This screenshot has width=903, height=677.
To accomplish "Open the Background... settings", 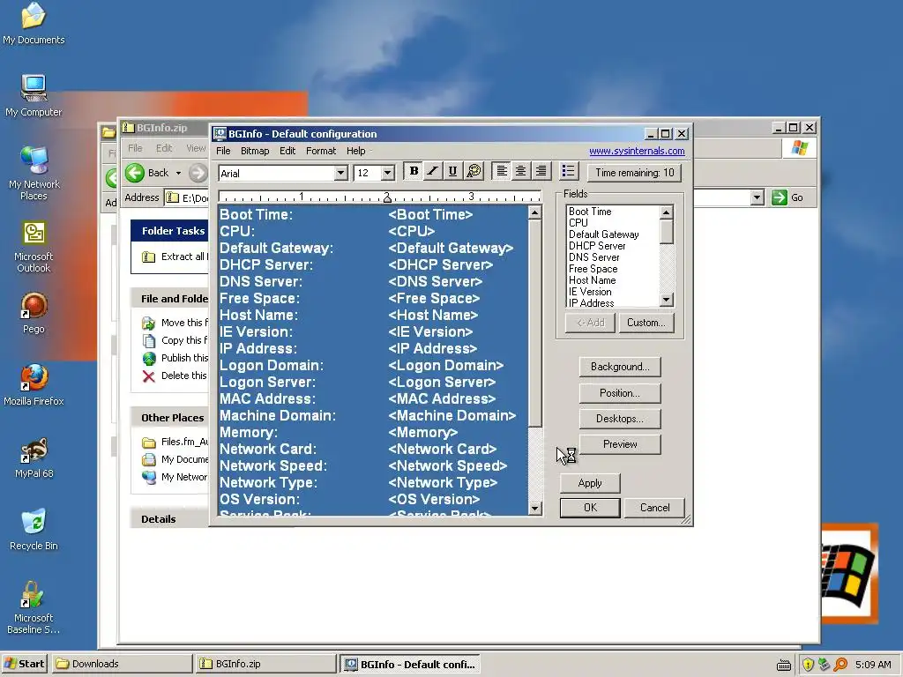I will pyautogui.click(x=620, y=367).
